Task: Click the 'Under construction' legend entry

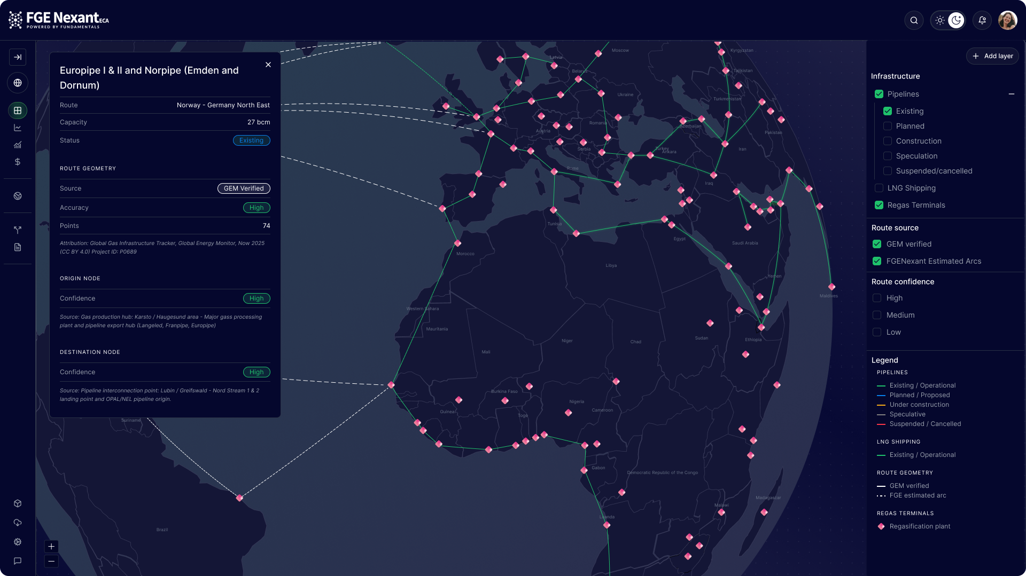Action: pos(919,405)
